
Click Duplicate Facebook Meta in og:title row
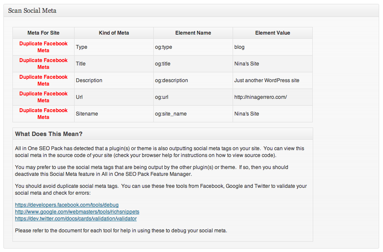(x=43, y=64)
